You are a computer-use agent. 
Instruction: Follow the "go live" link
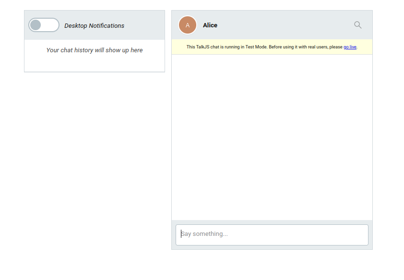pos(350,47)
